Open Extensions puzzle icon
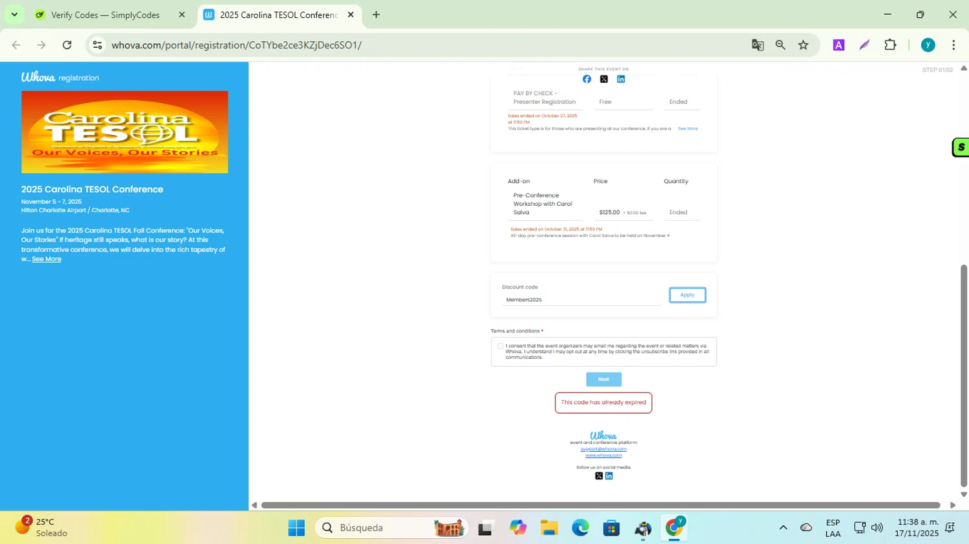The height and width of the screenshot is (544, 969). tap(890, 45)
